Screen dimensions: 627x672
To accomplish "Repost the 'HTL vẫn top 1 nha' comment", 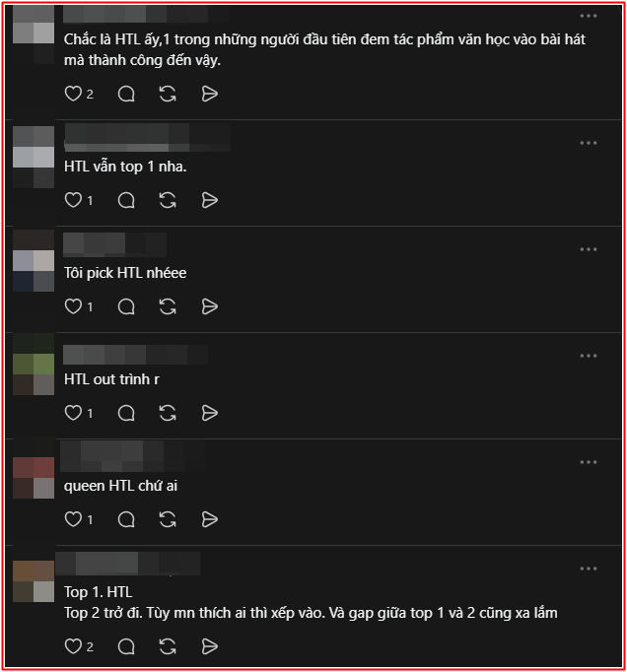I will pos(168,200).
